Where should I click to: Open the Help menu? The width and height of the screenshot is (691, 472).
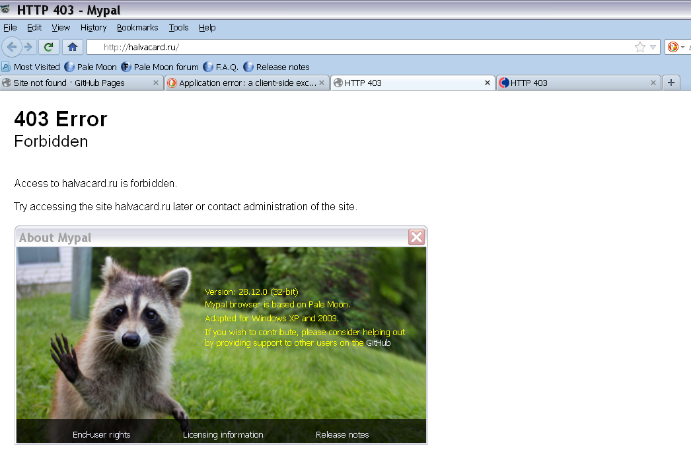pyautogui.click(x=207, y=28)
